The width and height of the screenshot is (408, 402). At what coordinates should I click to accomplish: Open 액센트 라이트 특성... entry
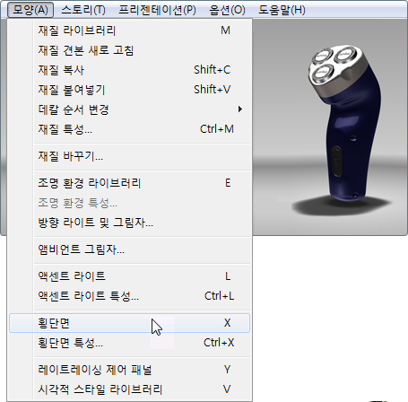129,296
